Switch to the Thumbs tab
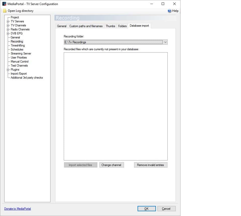 [110, 26]
